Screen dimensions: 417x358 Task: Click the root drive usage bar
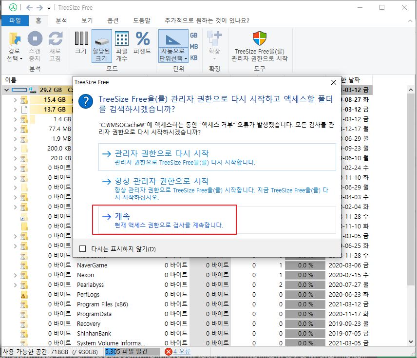[x=19, y=90]
